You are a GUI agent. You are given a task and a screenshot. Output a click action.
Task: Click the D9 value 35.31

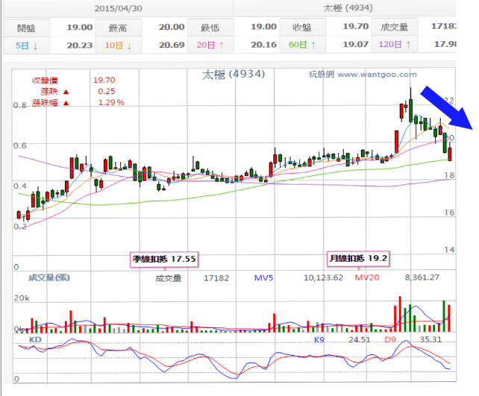(x=431, y=339)
